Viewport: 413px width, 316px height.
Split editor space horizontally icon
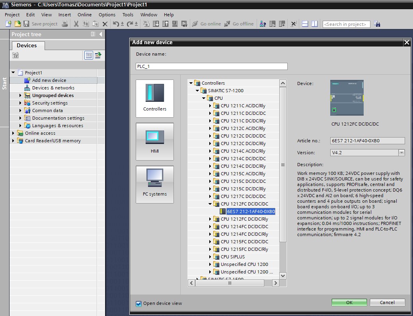(305, 24)
